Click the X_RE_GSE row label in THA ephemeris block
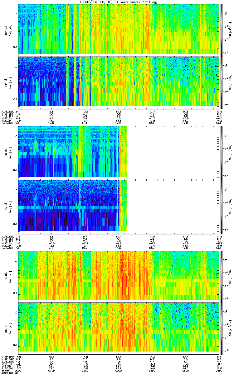 point(7,112)
